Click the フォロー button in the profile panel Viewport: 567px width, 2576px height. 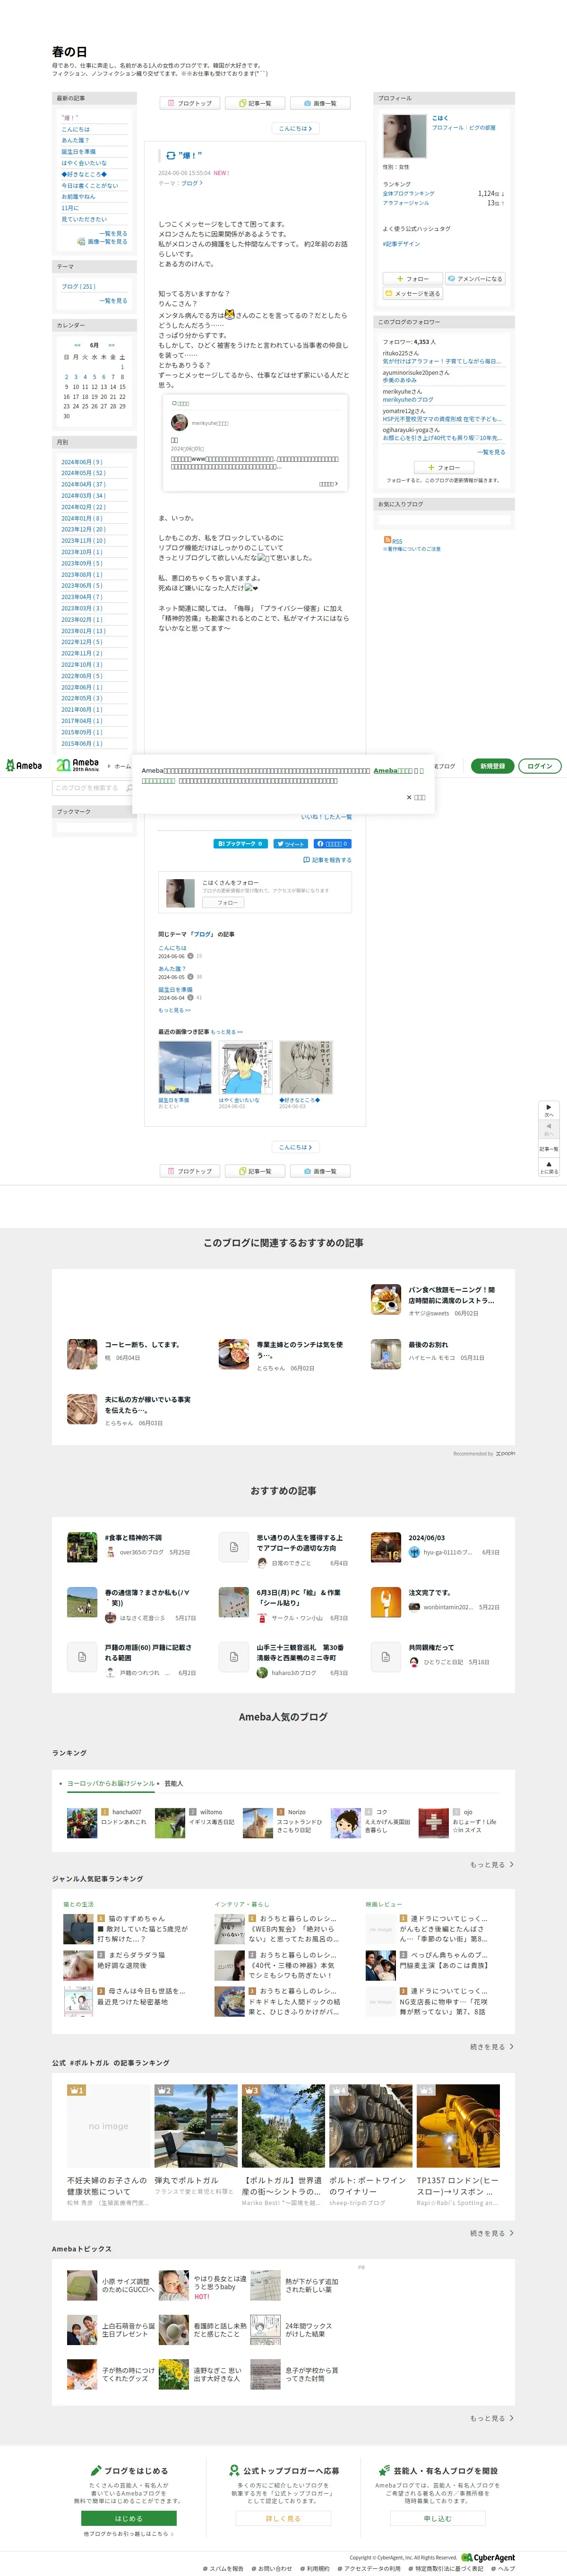click(412, 279)
